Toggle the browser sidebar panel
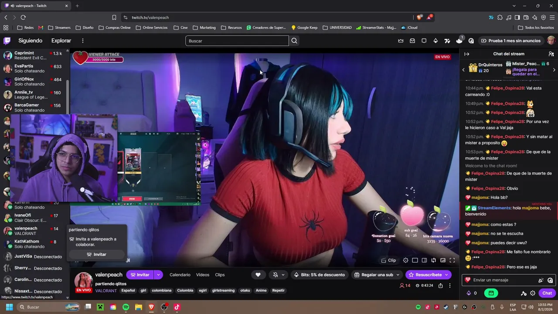 pos(517,17)
